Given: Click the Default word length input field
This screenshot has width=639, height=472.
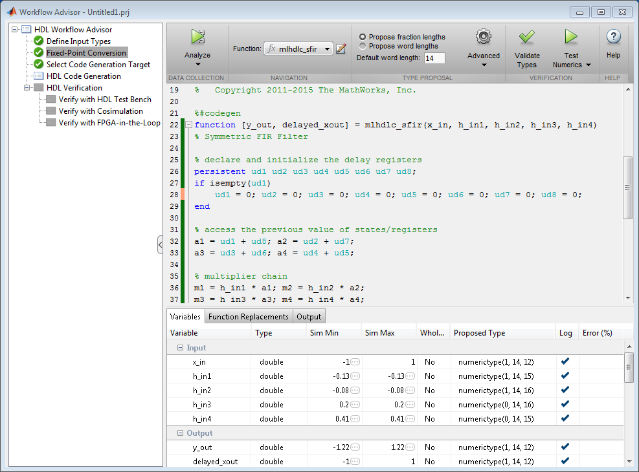Looking at the screenshot, I should (434, 58).
